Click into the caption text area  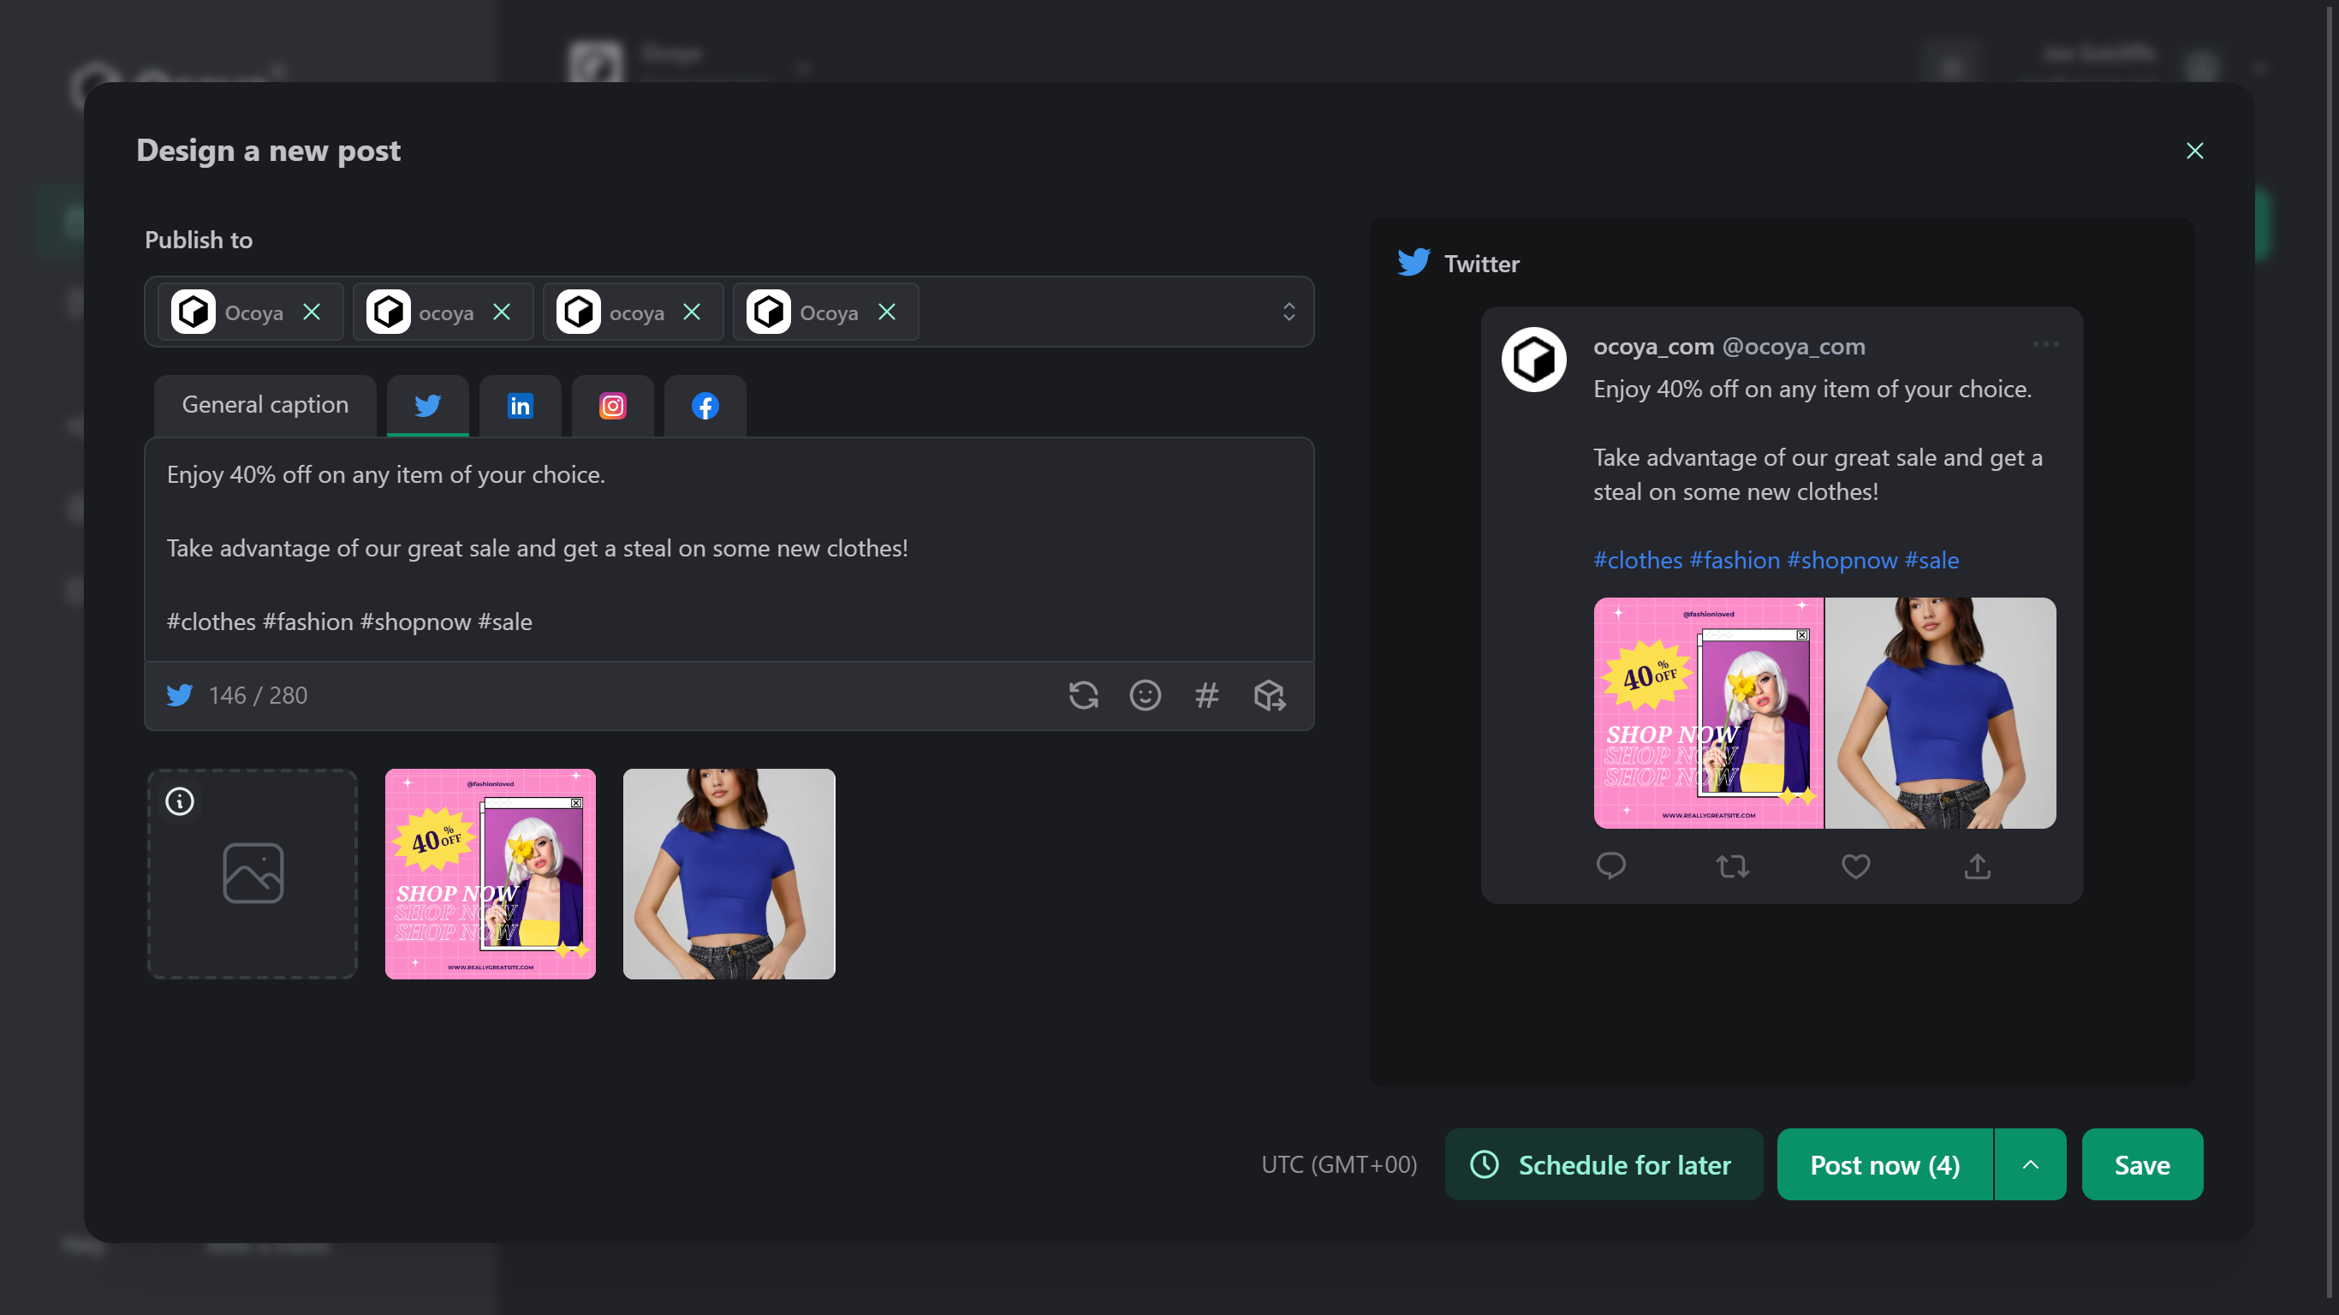click(x=729, y=550)
